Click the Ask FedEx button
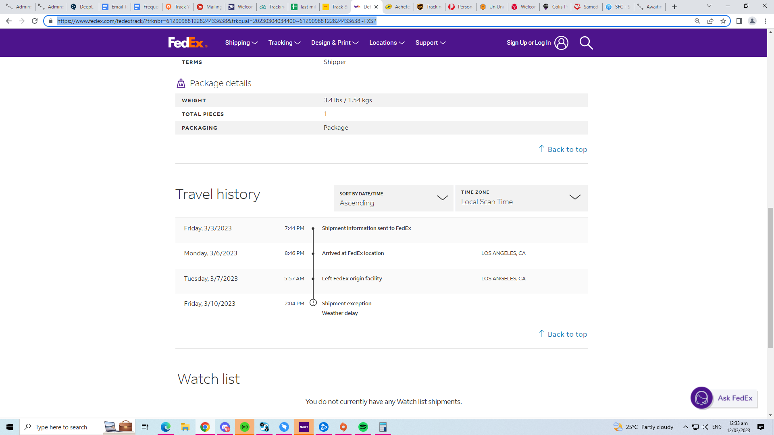Viewport: 774px width, 435px height. click(x=734, y=398)
